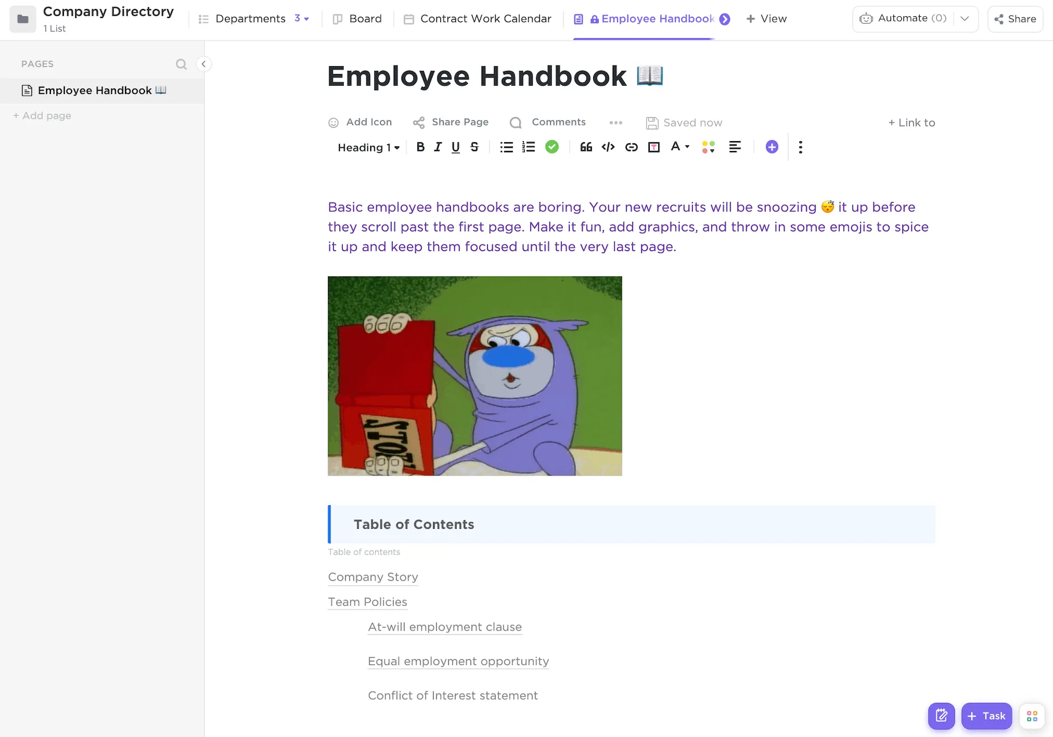Insert a numbered list
1053x737 pixels.
click(x=528, y=147)
